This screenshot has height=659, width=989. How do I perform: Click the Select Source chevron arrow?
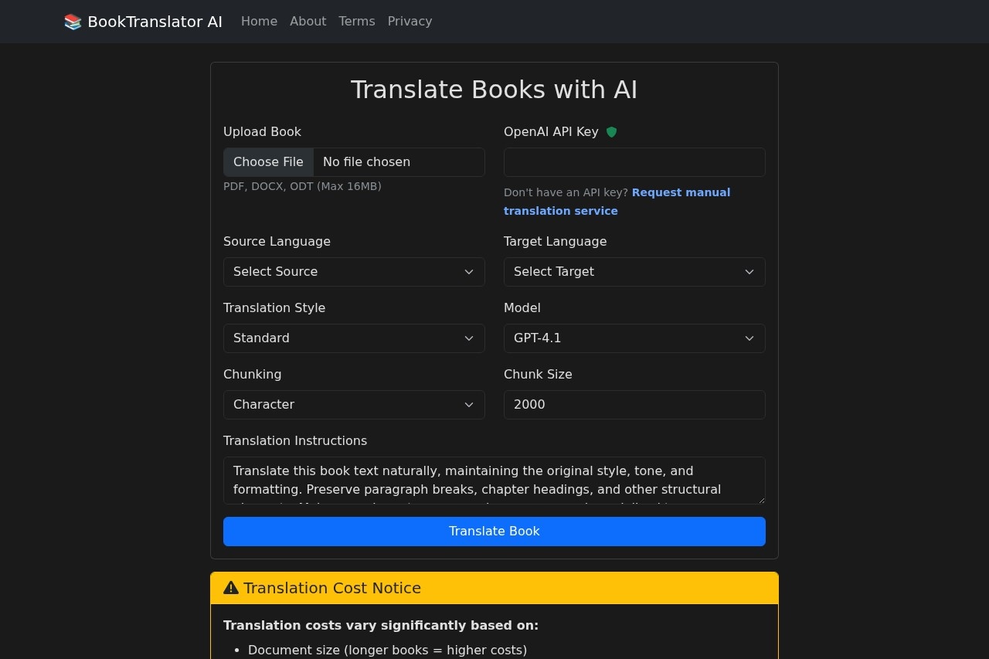[x=469, y=271]
